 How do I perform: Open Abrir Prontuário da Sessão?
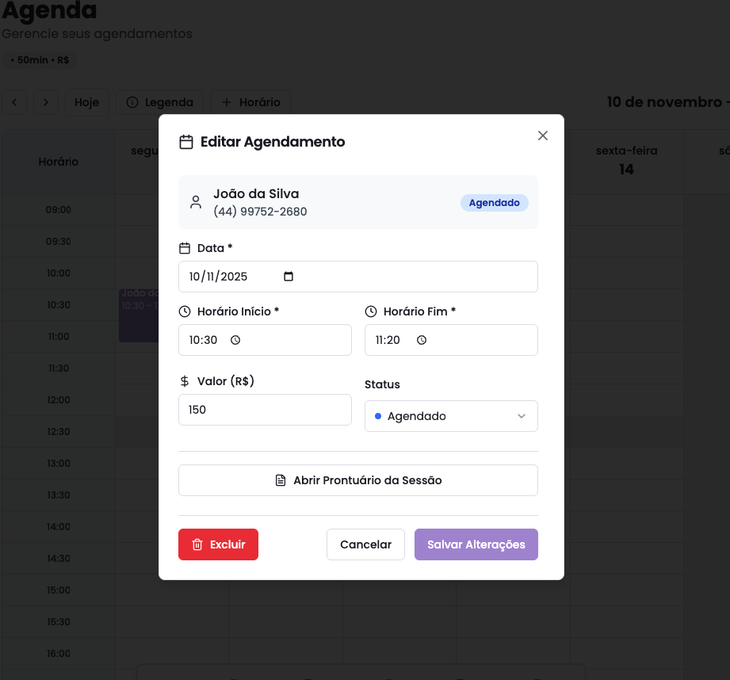pyautogui.click(x=357, y=479)
